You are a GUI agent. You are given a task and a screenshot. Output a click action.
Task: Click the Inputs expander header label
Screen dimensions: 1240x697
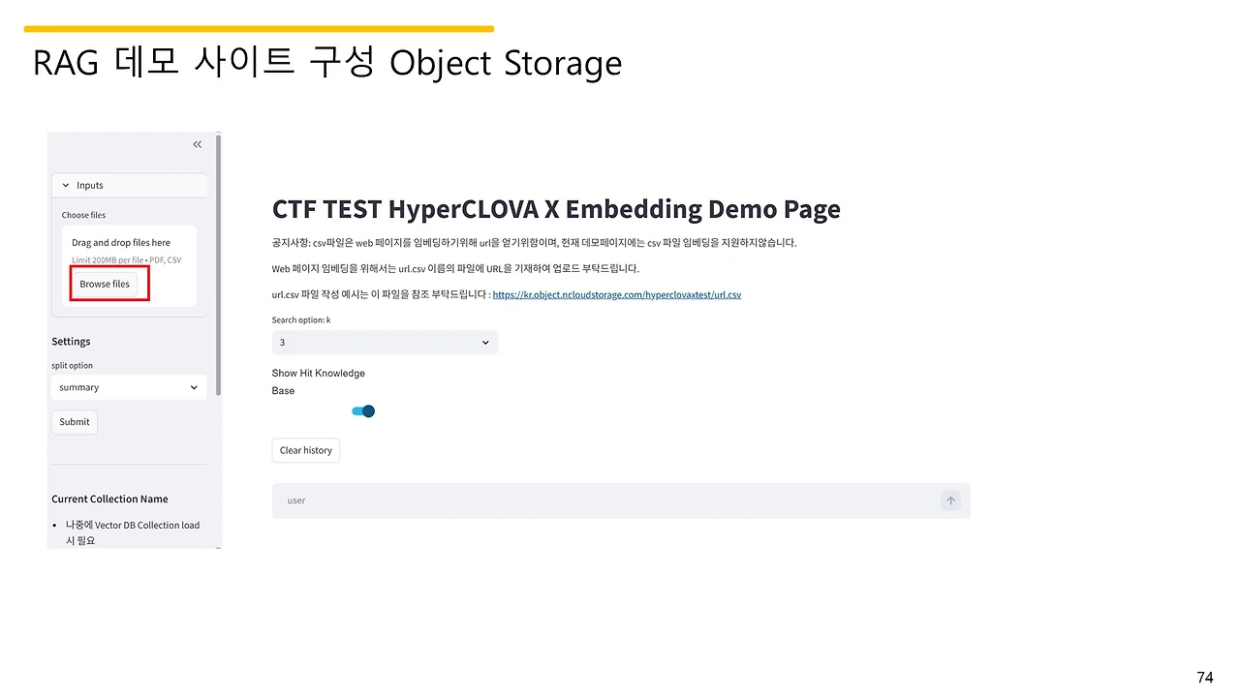click(x=90, y=185)
